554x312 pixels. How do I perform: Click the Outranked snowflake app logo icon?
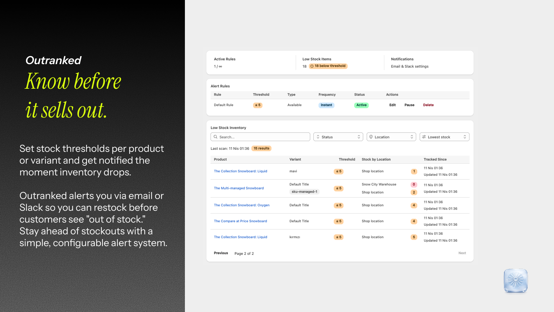click(x=516, y=280)
